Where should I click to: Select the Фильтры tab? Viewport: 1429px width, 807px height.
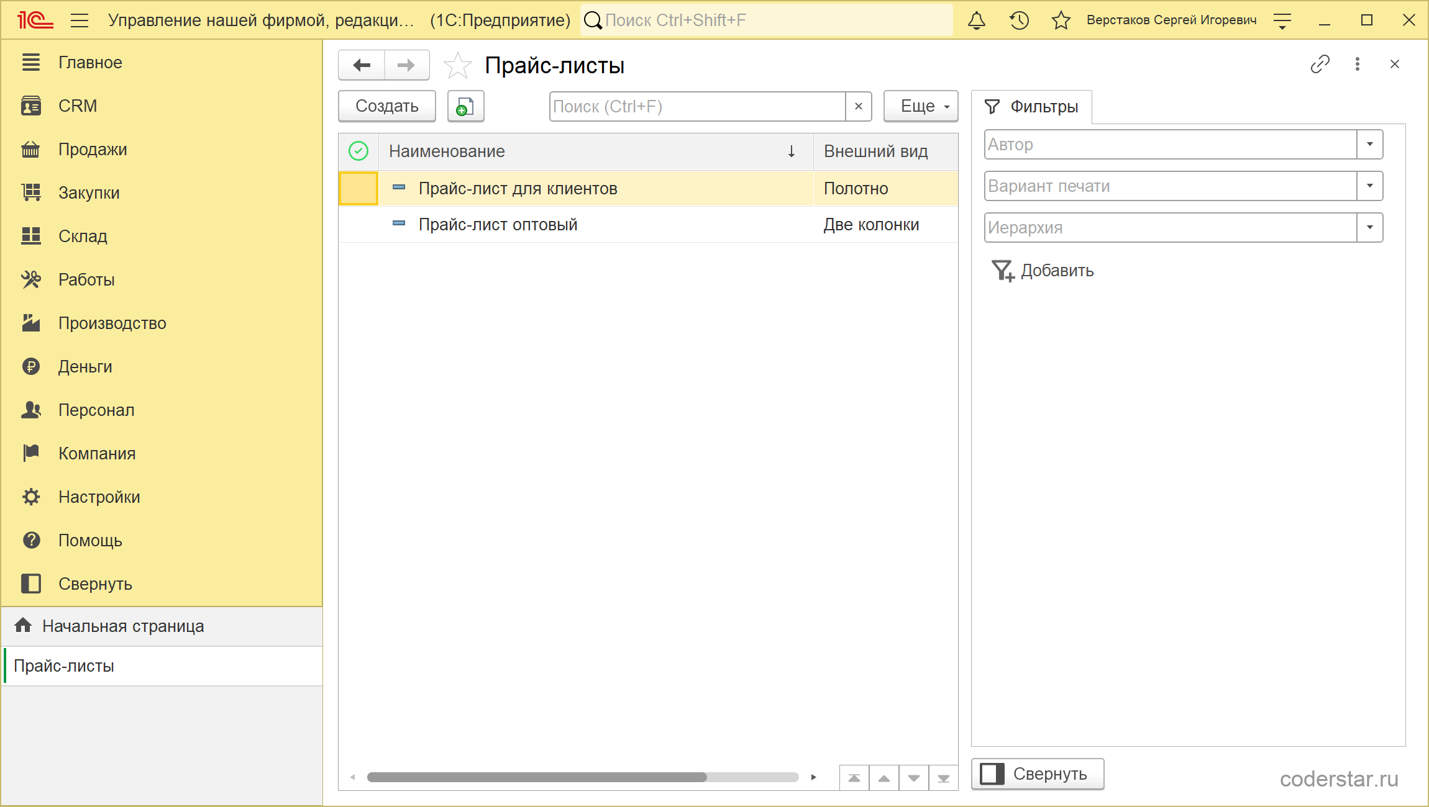point(1031,107)
